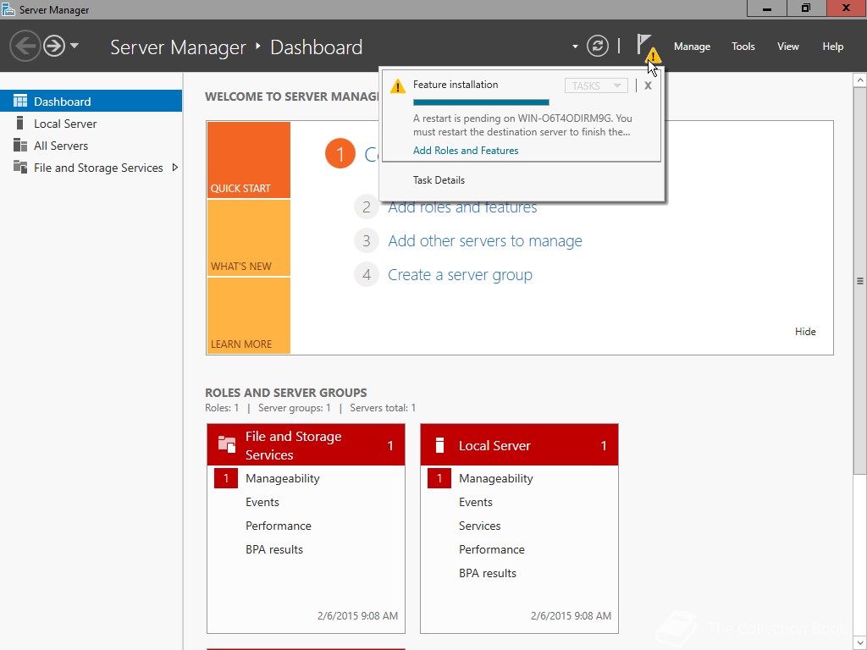Open the Tools menu
The image size is (867, 650).
coord(743,47)
